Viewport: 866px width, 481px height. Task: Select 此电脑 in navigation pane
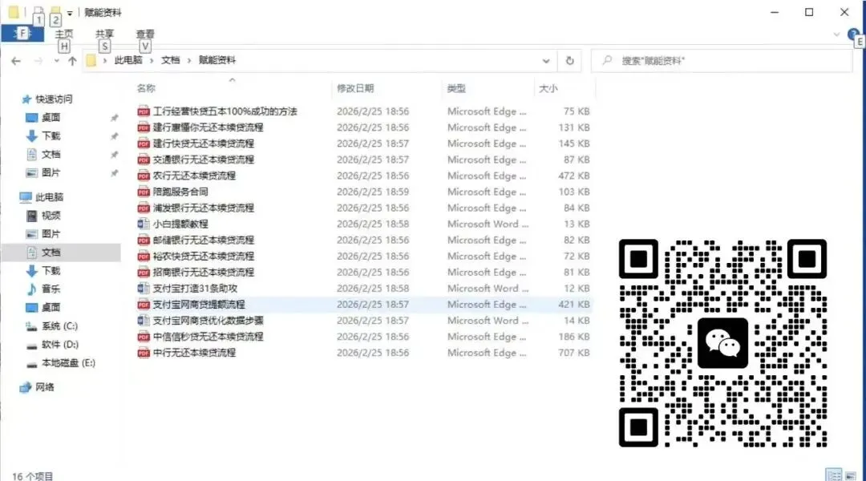[49, 197]
